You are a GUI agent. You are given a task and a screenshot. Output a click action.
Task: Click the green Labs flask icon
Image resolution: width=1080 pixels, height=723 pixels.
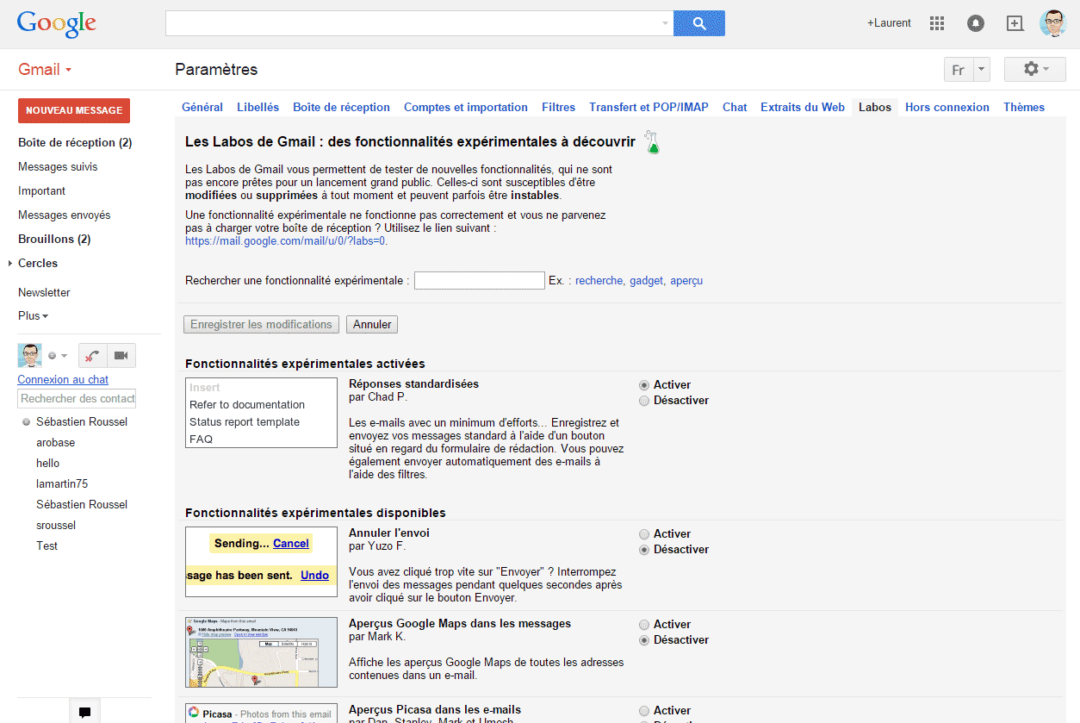coord(653,143)
